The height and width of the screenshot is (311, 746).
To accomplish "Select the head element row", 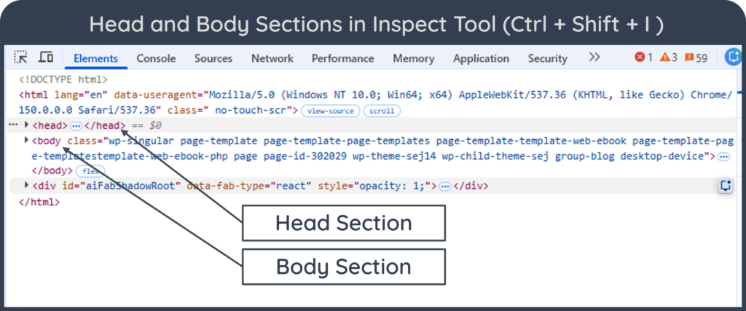I will point(371,125).
